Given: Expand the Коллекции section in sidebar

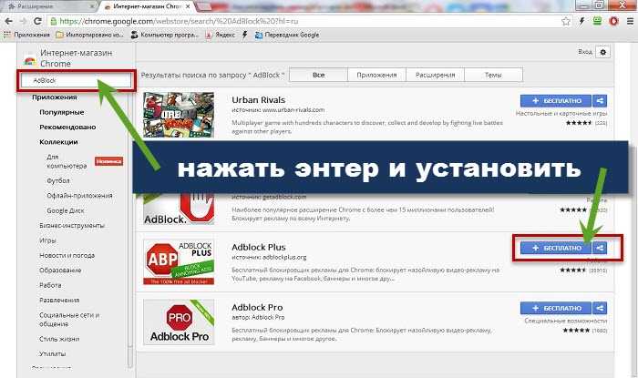Looking at the screenshot, I should 57,142.
